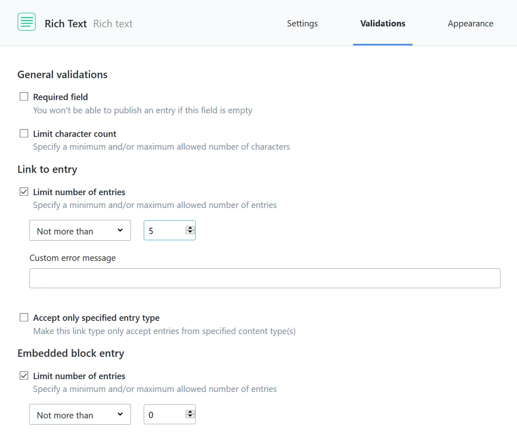This screenshot has height=437, width=517.
Task: Select the Validations tab
Action: pyautogui.click(x=383, y=24)
